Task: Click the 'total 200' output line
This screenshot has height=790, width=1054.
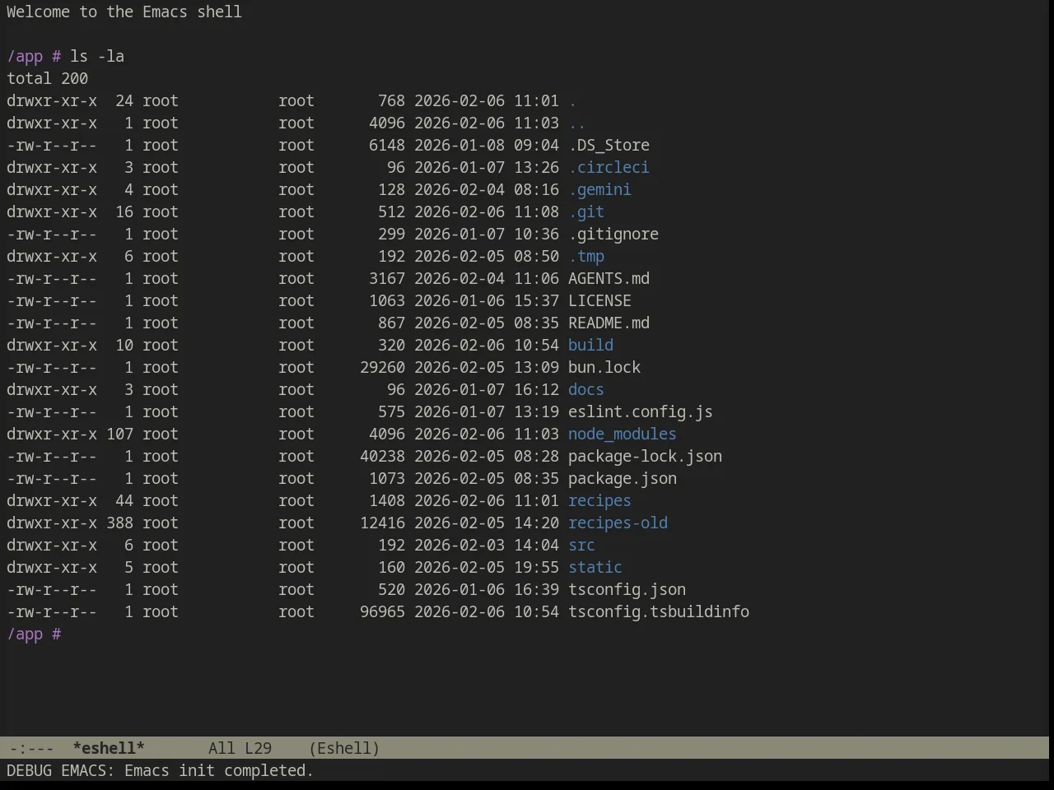Action: (x=47, y=78)
